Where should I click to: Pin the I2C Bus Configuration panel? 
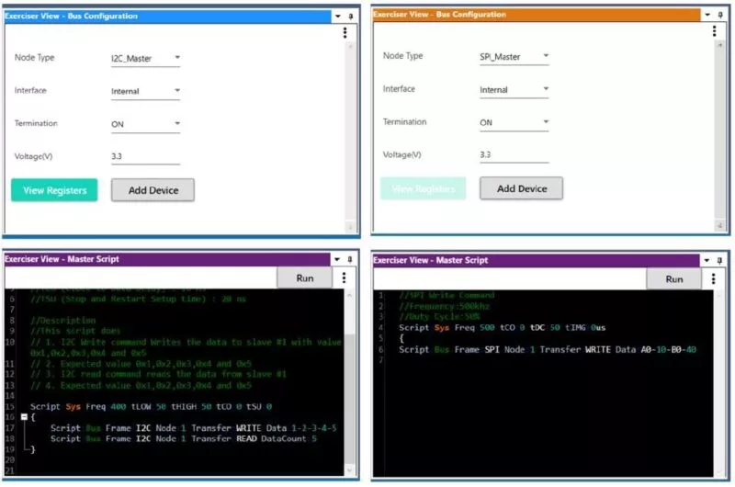coord(351,17)
